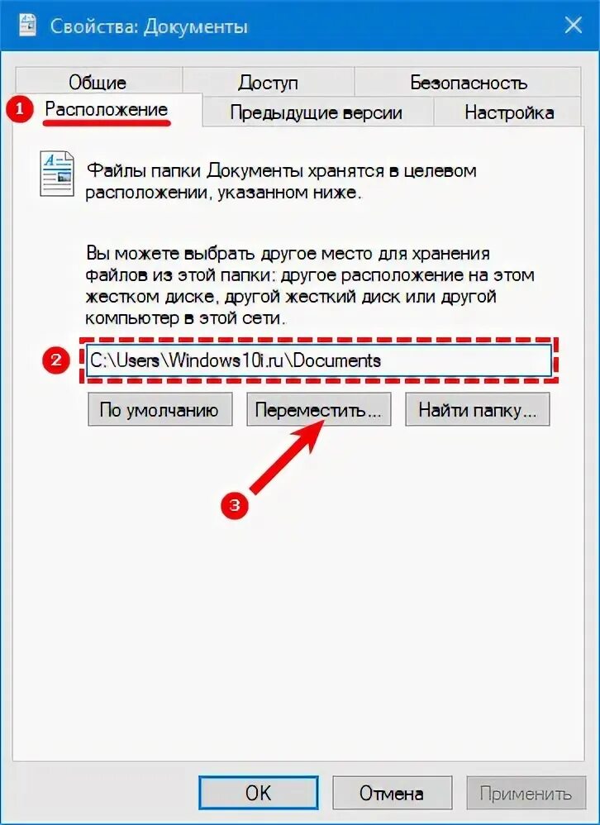Open the Настройка tab

point(508,112)
